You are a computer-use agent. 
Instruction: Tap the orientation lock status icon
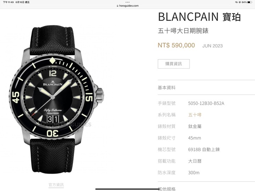pos(239,2)
